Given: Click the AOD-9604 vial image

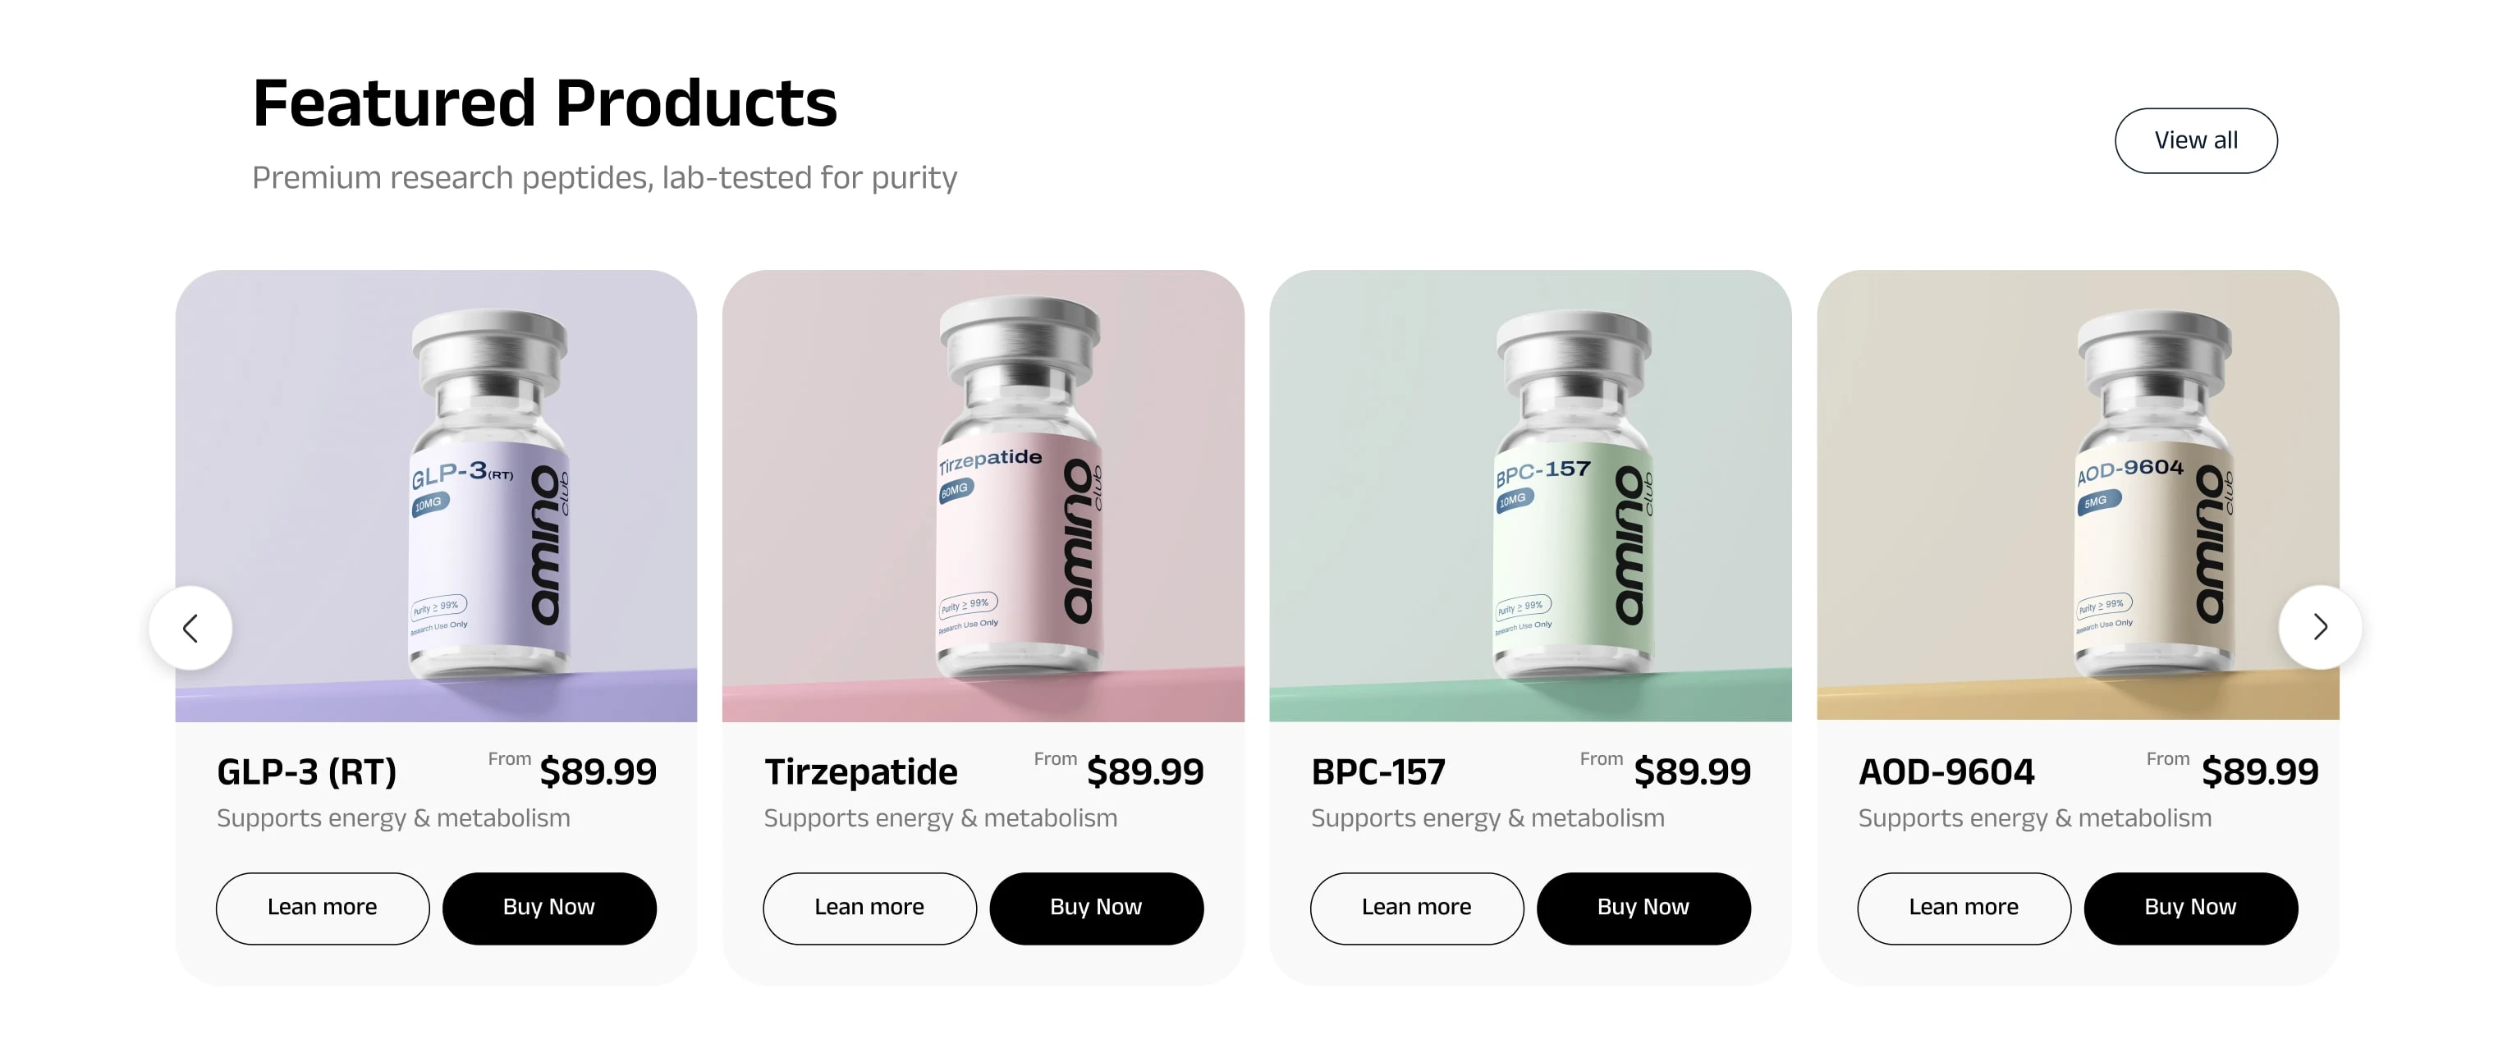Looking at the screenshot, I should click(x=2077, y=496).
